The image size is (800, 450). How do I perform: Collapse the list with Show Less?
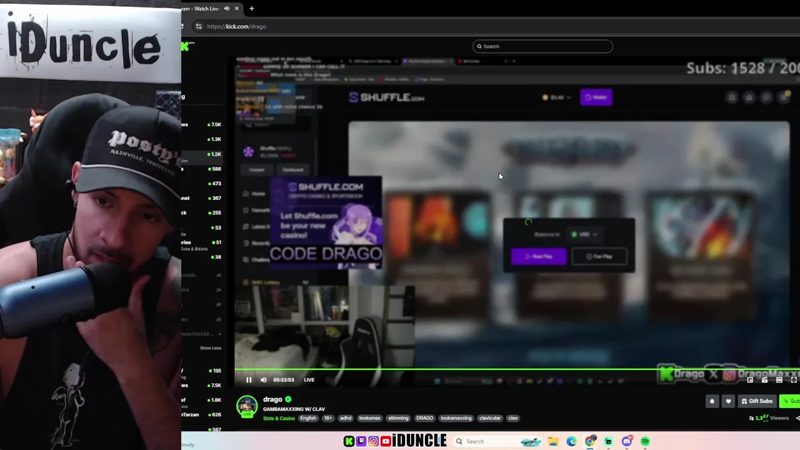pyautogui.click(x=211, y=348)
